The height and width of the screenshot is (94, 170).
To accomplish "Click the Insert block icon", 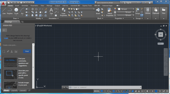I will (x=98, y=11).
